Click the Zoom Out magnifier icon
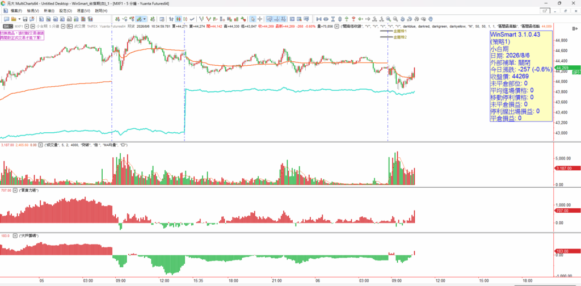The width and height of the screenshot is (581, 286). [395, 19]
